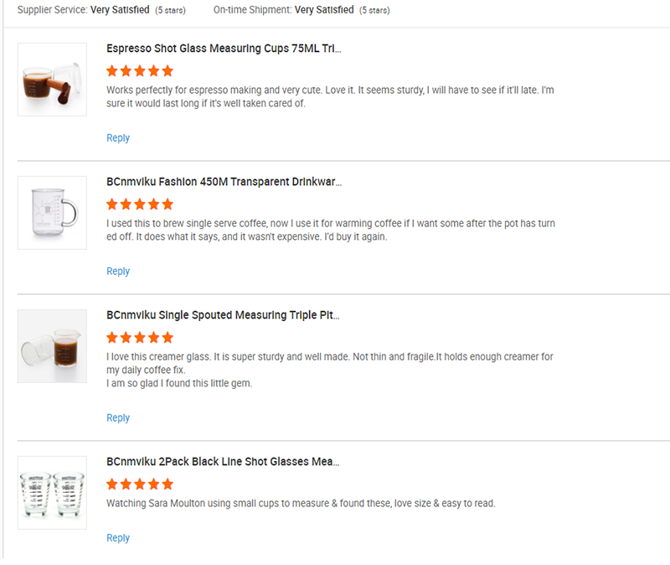
Task: Reply to the creamer glass review
Action: pos(118,417)
